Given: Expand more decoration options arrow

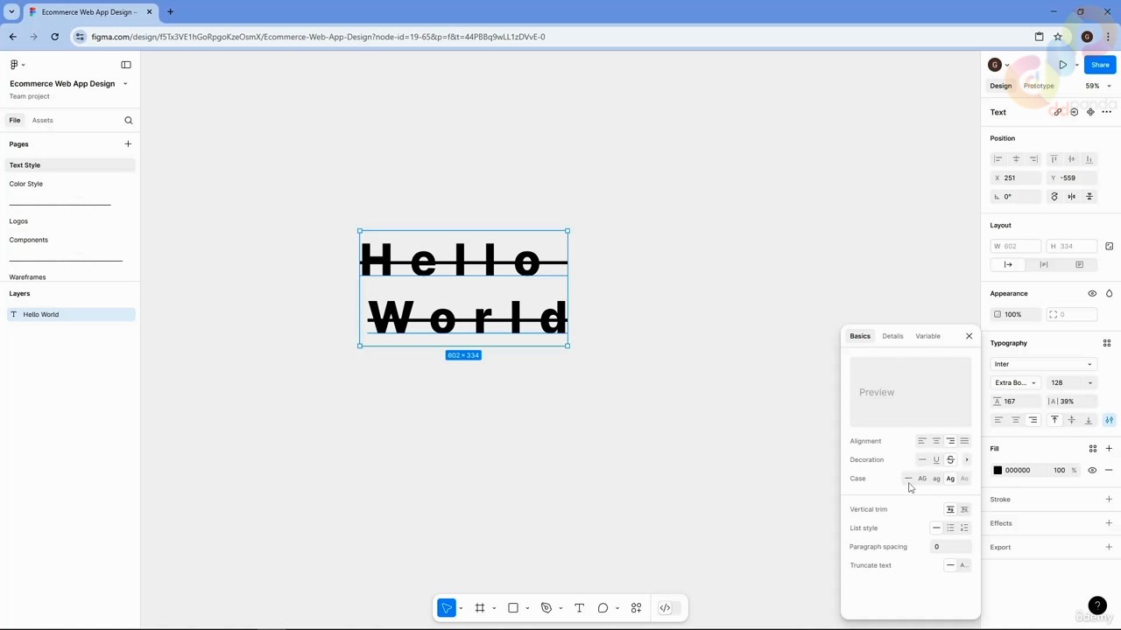Looking at the screenshot, I should (x=966, y=460).
